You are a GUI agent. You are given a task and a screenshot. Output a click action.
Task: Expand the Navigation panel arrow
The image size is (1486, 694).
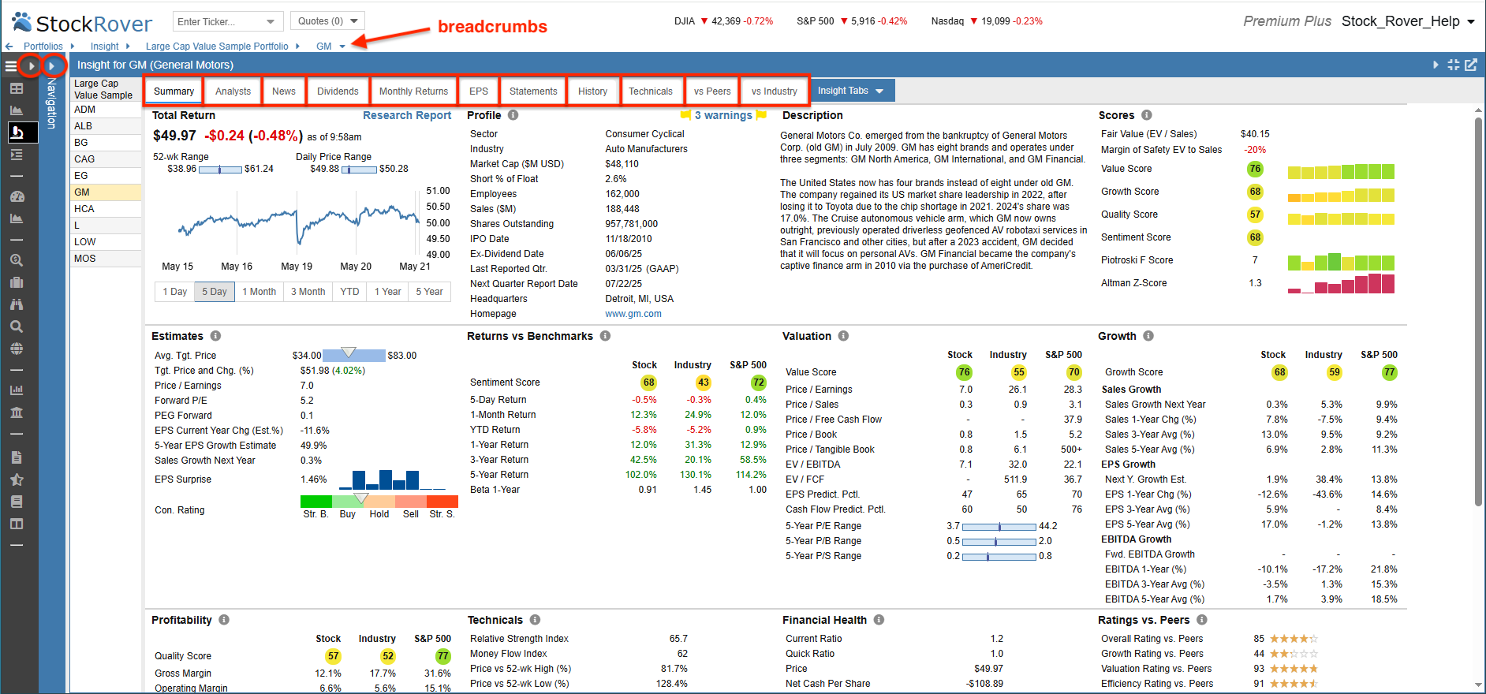pyautogui.click(x=52, y=66)
